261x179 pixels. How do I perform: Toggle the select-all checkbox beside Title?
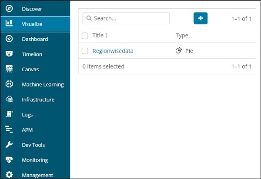click(85, 36)
